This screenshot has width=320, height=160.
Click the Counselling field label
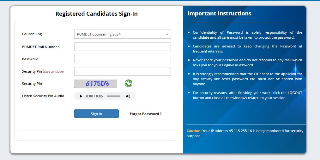pos(32,34)
